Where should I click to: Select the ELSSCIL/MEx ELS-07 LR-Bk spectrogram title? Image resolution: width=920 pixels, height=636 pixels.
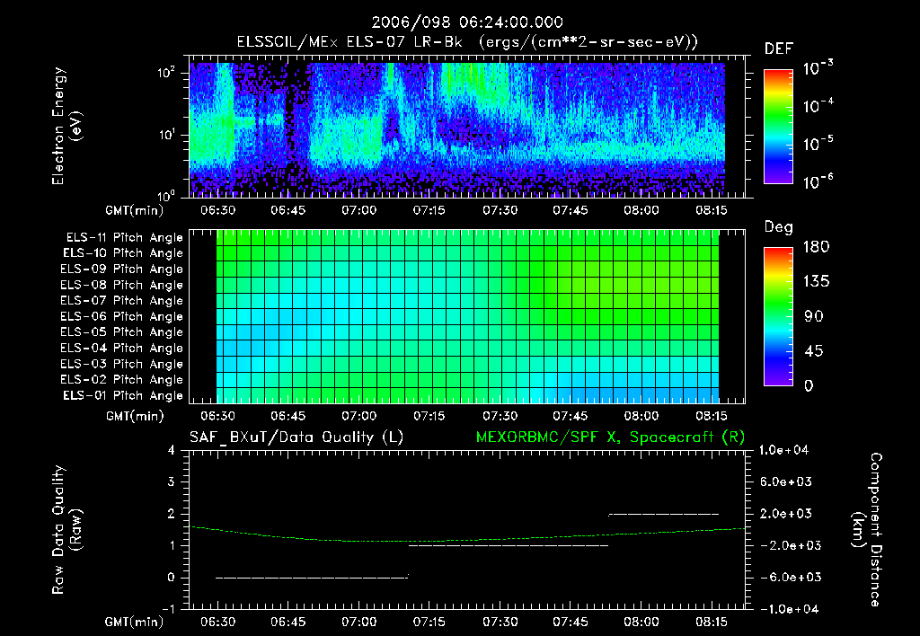tap(467, 42)
